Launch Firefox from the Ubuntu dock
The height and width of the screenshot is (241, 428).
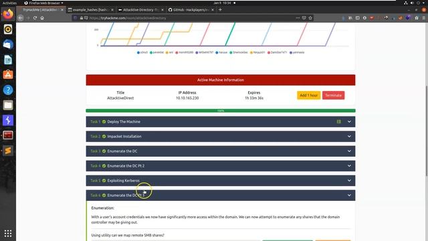8,14
